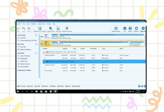Run Surface Test from the sidebar
Screen dimensions: 164x112
click(23, 61)
